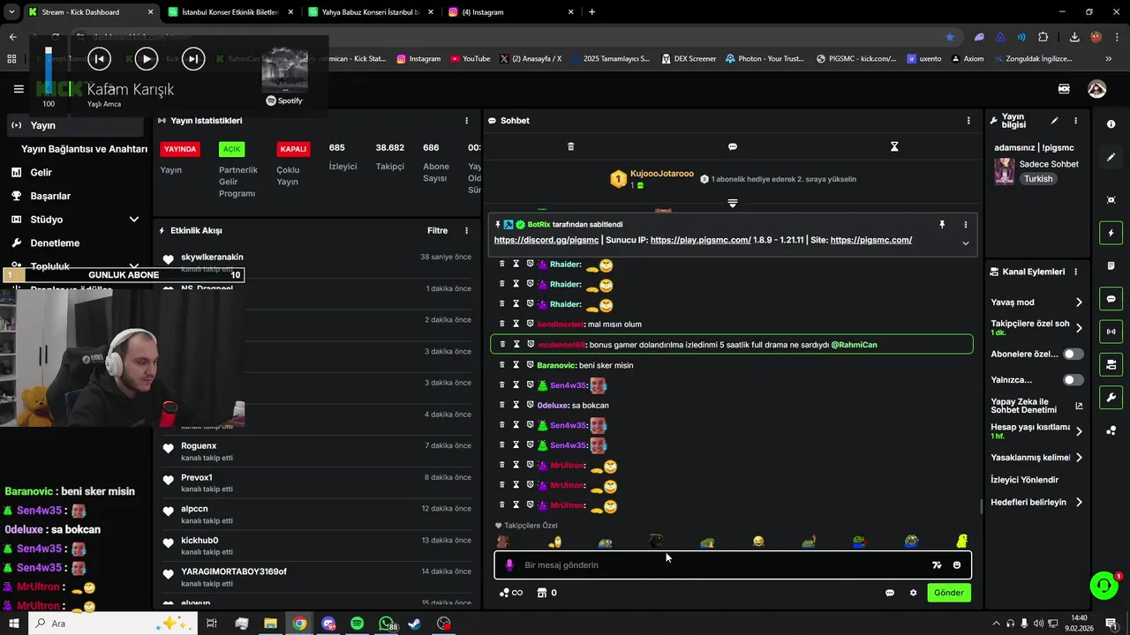Click the channel points infinity icon
The image size is (1130, 635).
tap(511, 593)
